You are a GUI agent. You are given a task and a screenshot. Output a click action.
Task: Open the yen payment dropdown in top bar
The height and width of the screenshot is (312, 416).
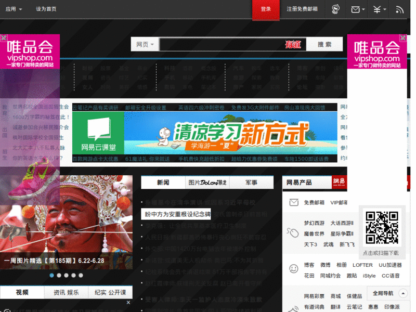click(380, 9)
